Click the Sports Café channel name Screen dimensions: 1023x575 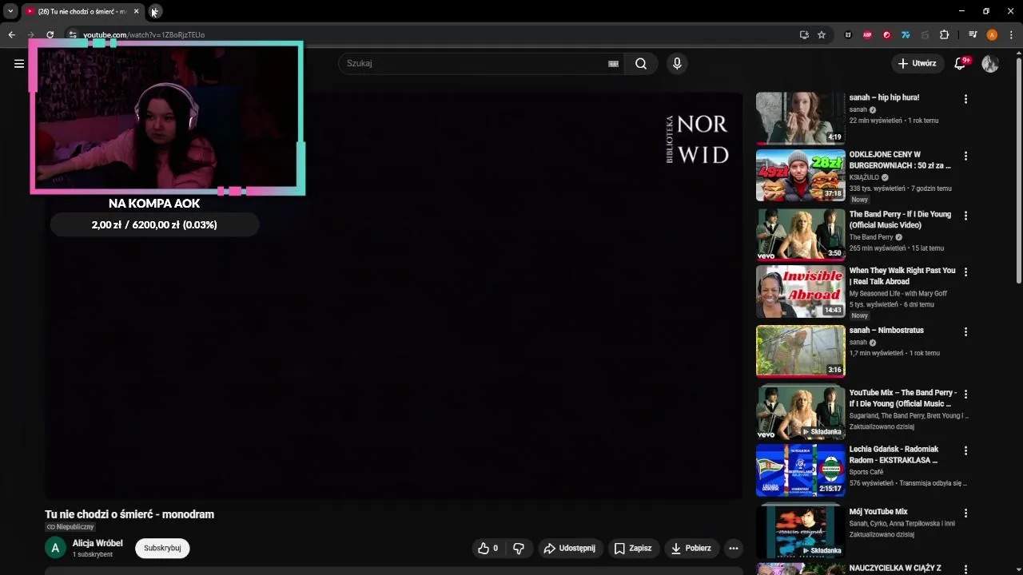[866, 472]
